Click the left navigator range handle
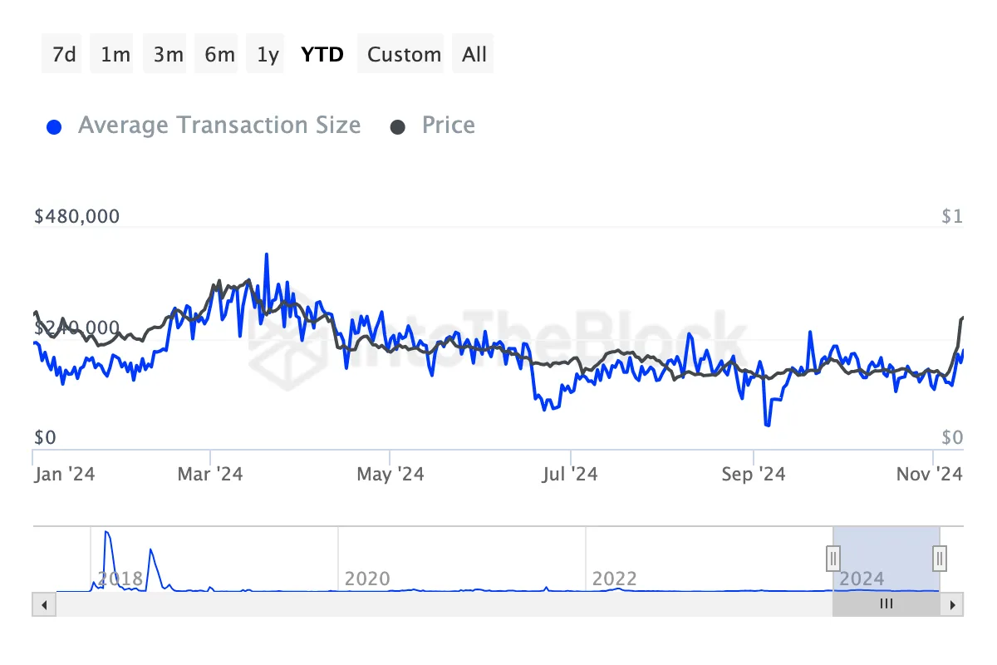997x665 pixels. [x=832, y=559]
